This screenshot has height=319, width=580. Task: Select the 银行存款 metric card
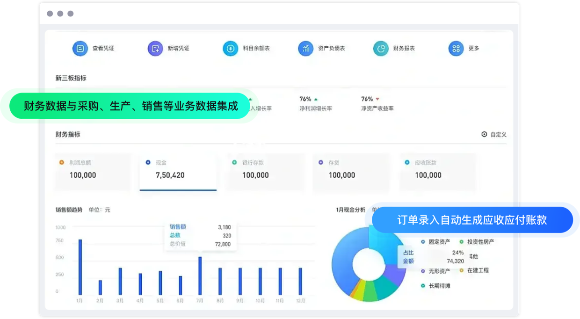point(265,172)
